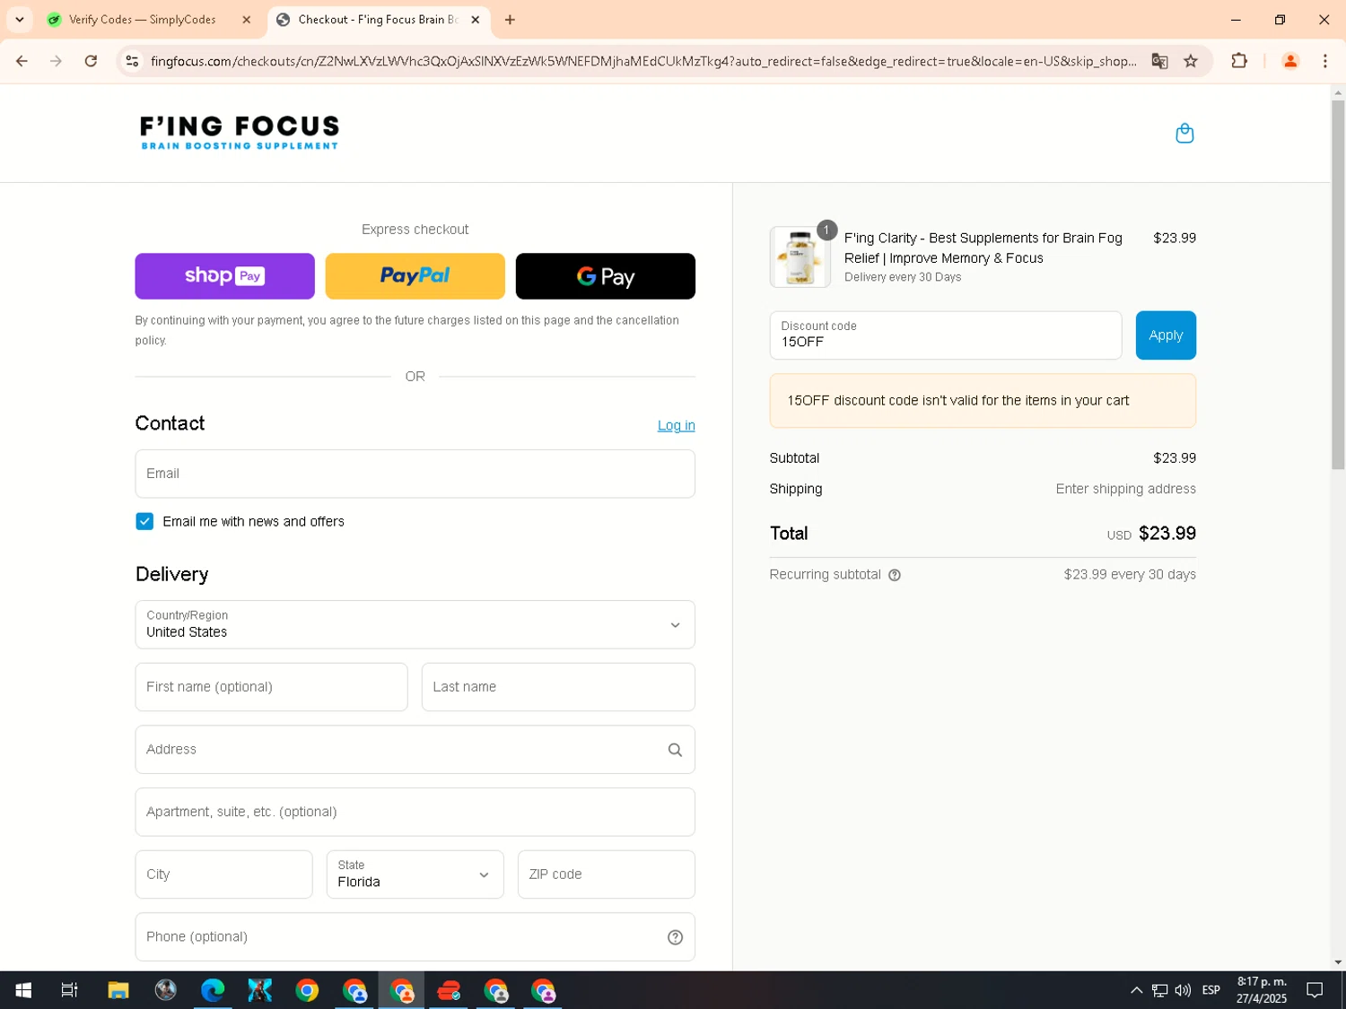Open site information icon in address bar
1346x1009 pixels.
(132, 61)
